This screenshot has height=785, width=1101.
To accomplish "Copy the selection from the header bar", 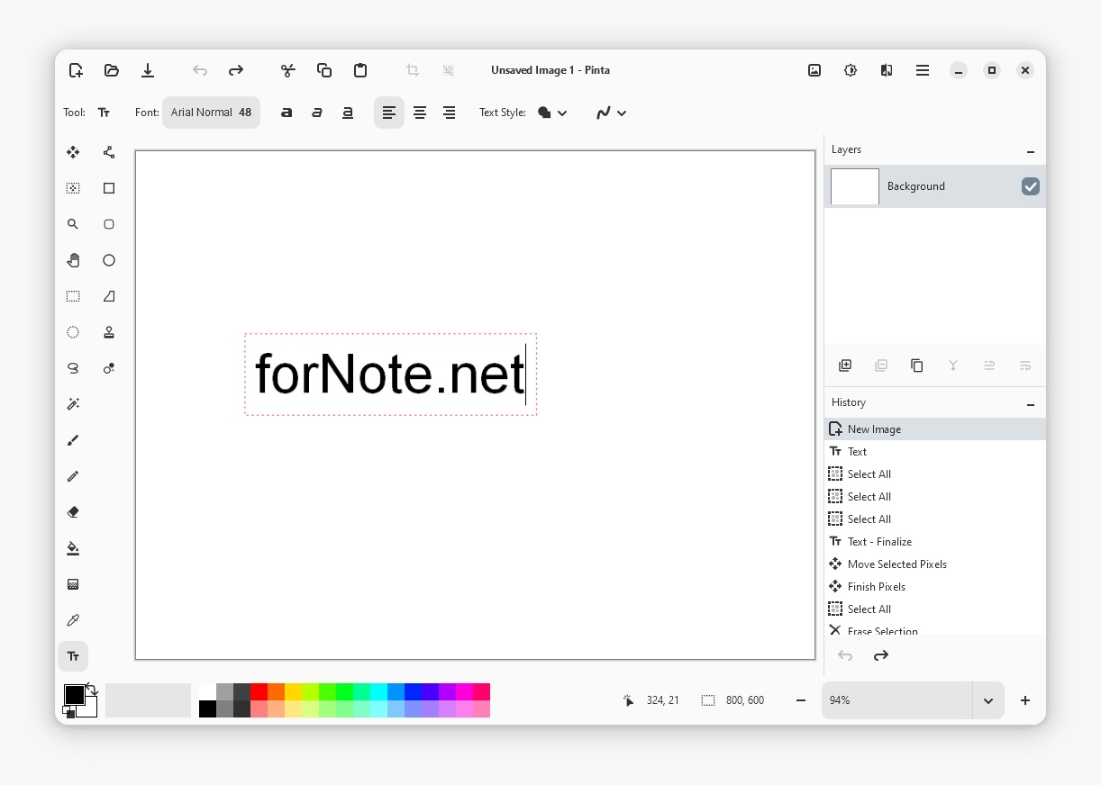I will coord(324,70).
